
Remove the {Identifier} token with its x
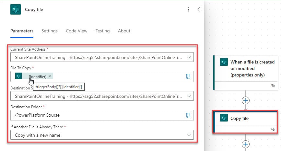[50, 76]
